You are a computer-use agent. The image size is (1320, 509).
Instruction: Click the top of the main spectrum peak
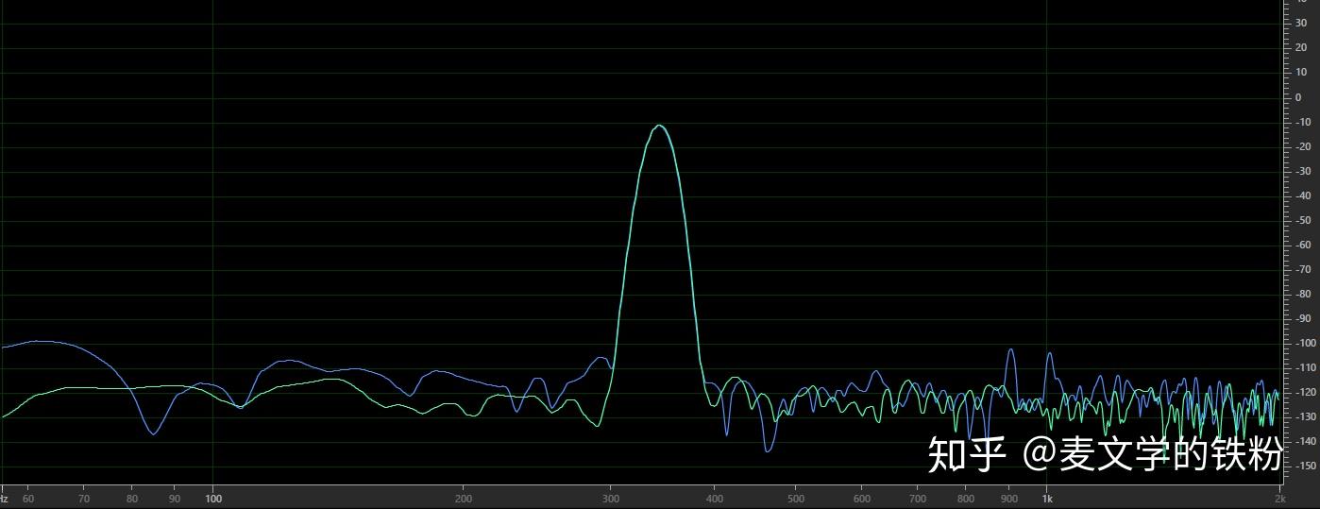(x=660, y=126)
